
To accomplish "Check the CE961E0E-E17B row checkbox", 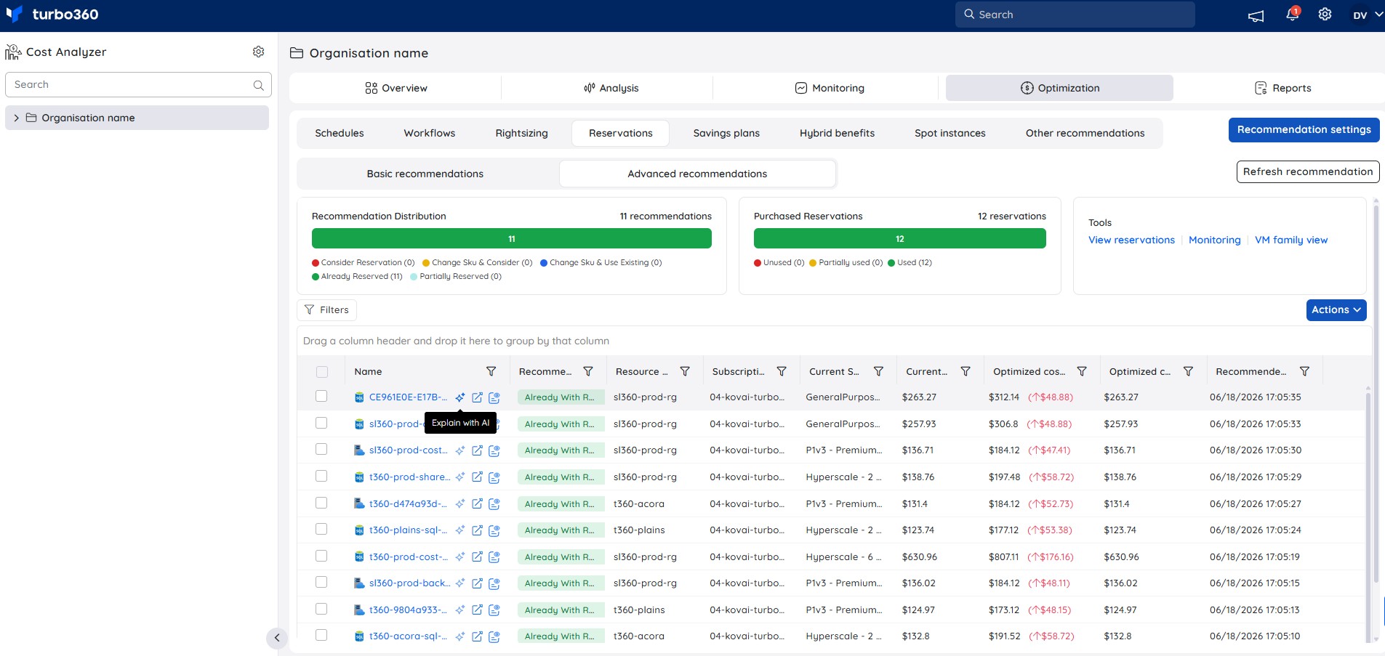I will [x=321, y=396].
